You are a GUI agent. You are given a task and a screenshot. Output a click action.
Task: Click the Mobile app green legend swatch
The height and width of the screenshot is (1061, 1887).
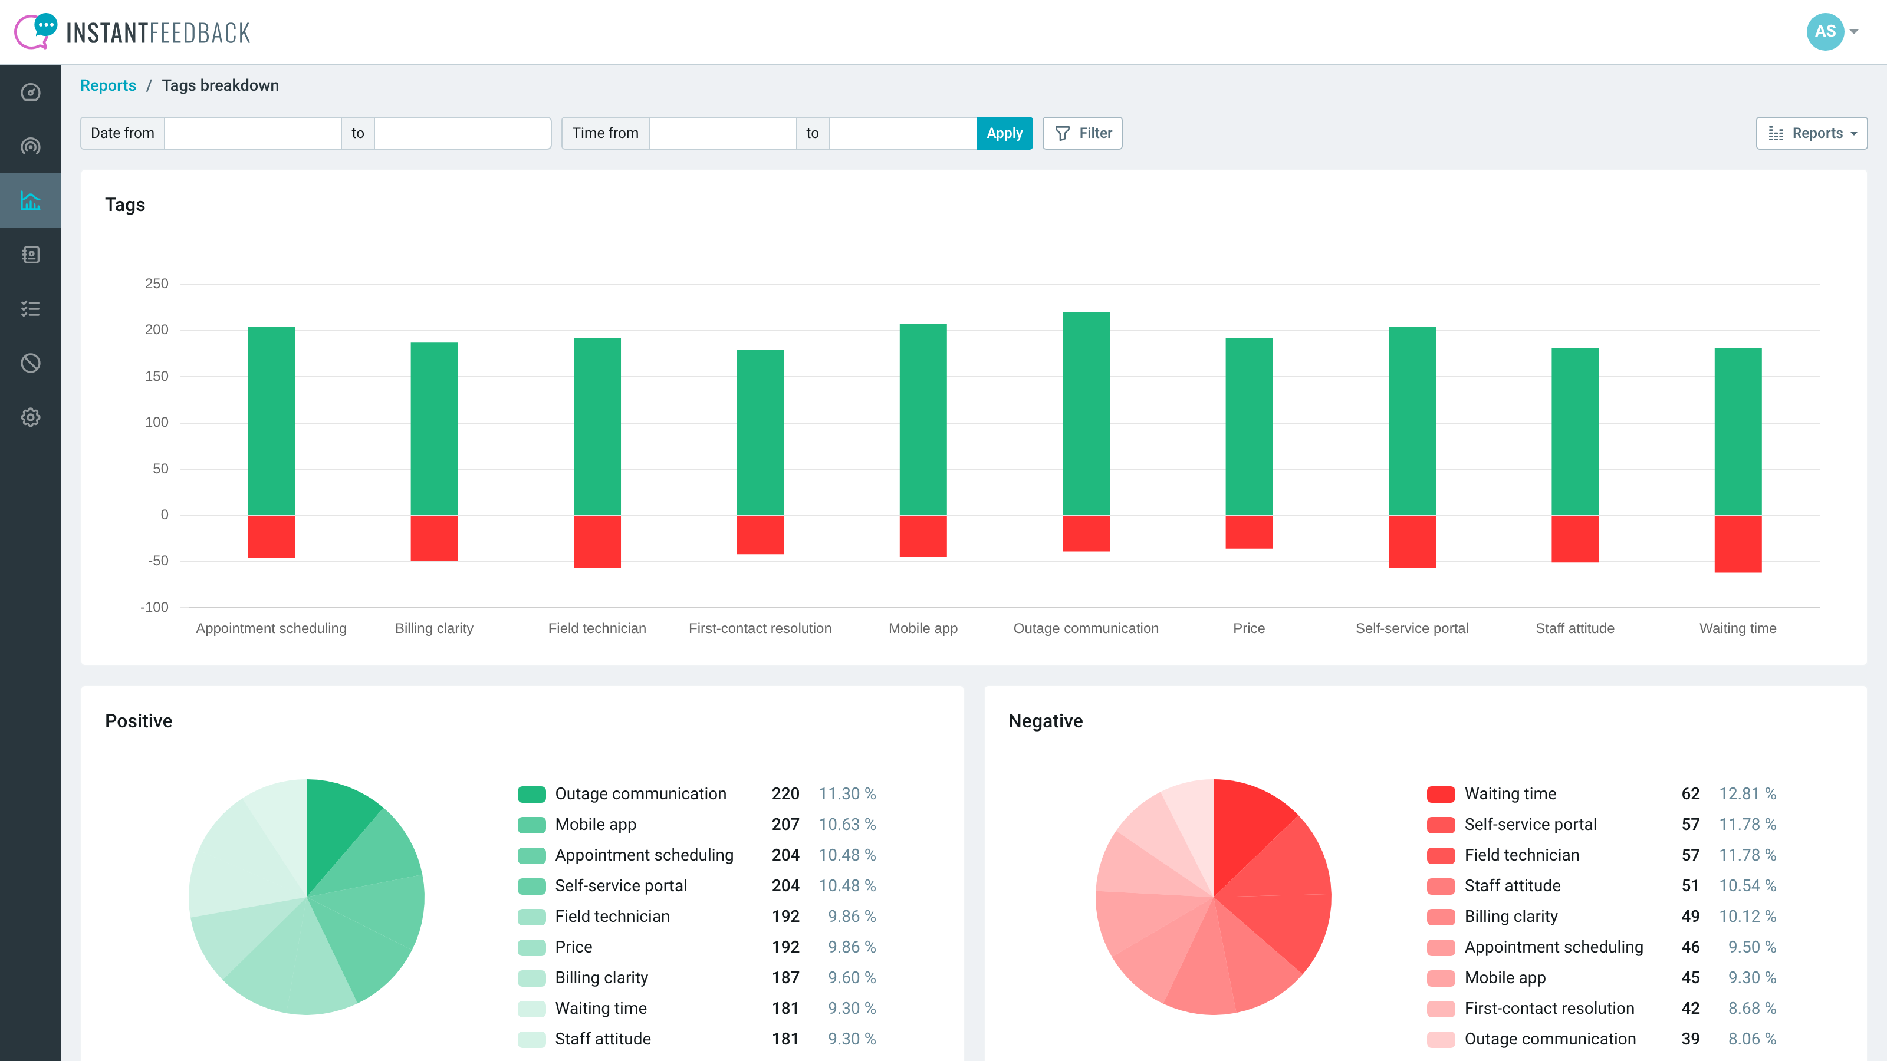(532, 825)
